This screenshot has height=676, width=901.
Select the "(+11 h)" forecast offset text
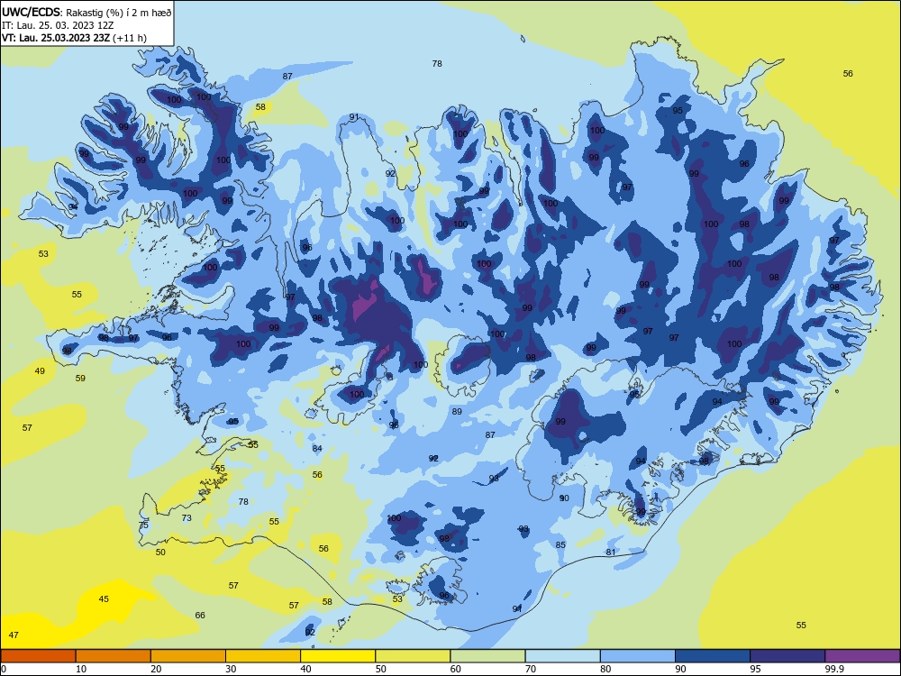pyautogui.click(x=130, y=38)
